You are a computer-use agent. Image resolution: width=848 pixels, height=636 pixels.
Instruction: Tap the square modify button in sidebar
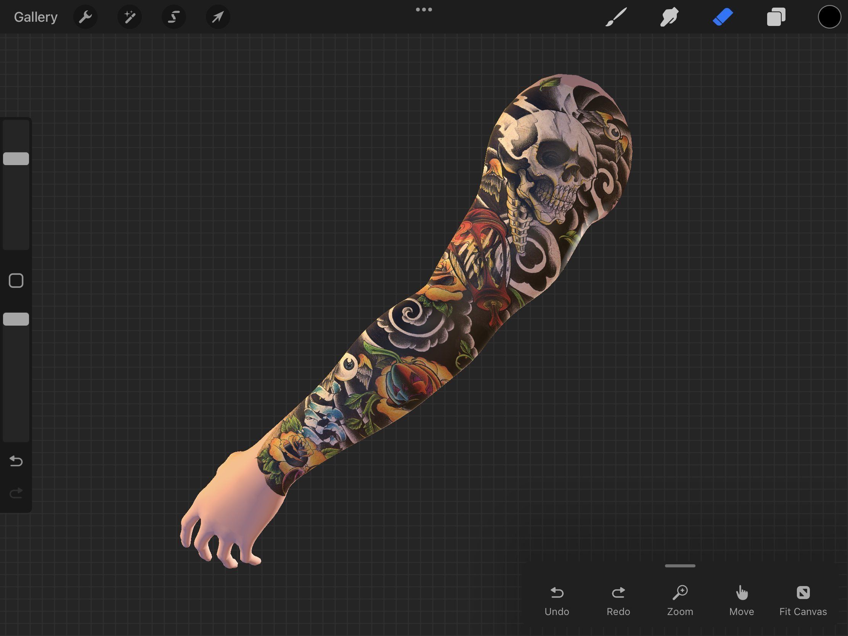click(x=16, y=281)
